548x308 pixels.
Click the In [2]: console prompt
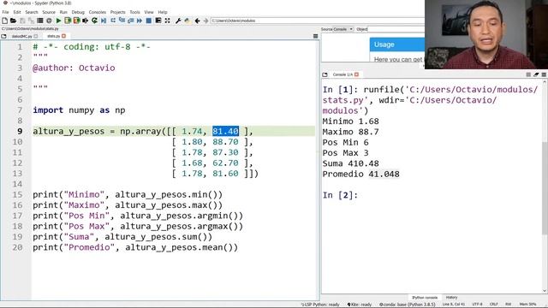pos(340,195)
